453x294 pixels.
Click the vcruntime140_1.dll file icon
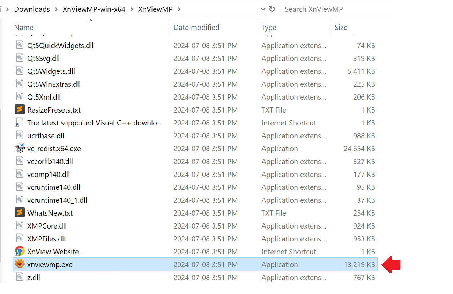20,200
